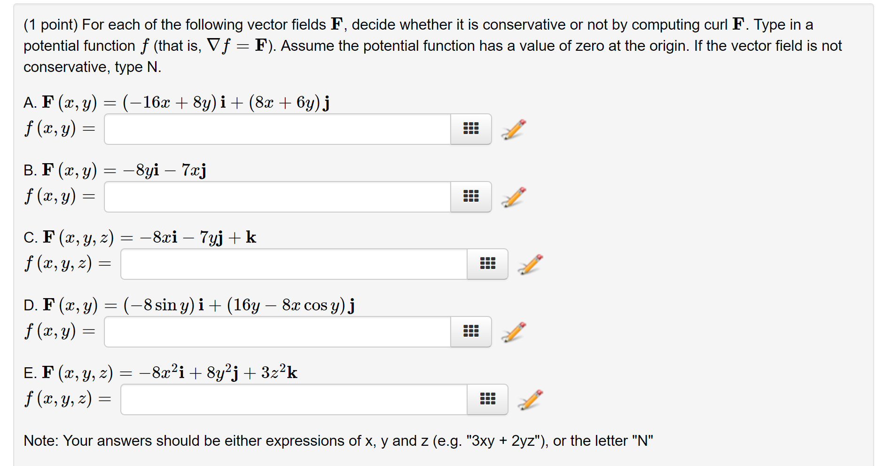Click inside the answer box for part D
884x466 pixels.
tap(277, 332)
